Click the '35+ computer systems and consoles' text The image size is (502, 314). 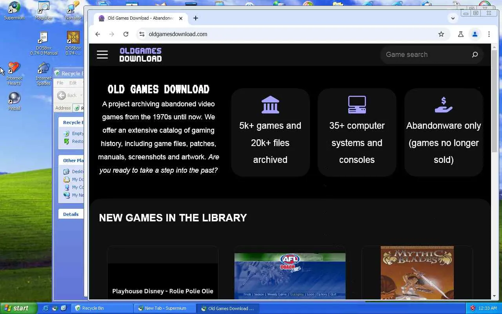click(357, 142)
